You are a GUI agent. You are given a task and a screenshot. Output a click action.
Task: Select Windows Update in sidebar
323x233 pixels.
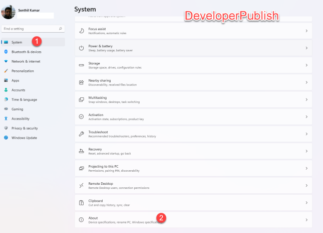pos(24,138)
